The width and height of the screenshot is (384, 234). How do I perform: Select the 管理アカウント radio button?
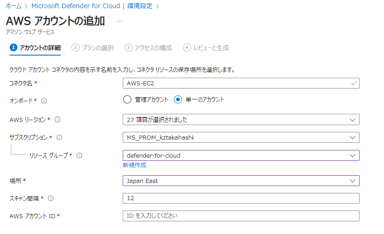click(127, 99)
